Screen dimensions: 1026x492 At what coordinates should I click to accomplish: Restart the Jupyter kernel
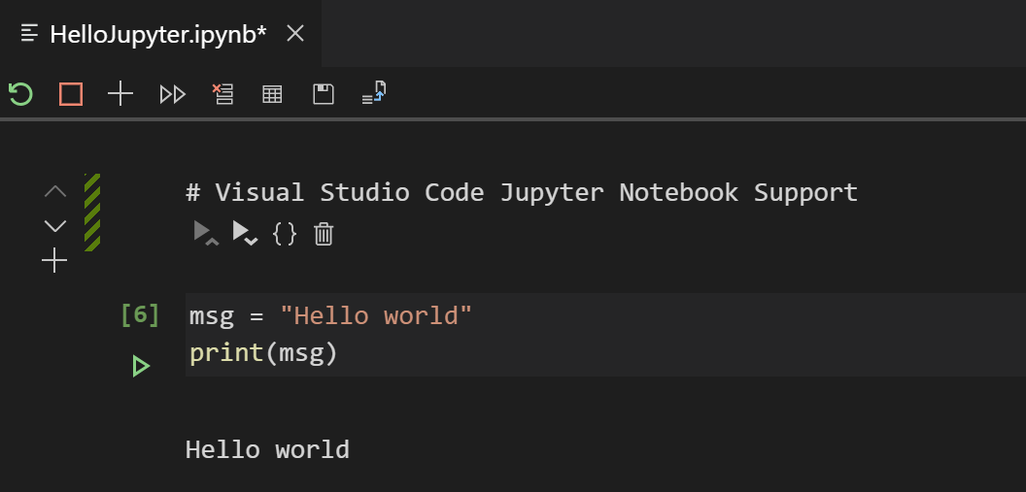click(21, 94)
